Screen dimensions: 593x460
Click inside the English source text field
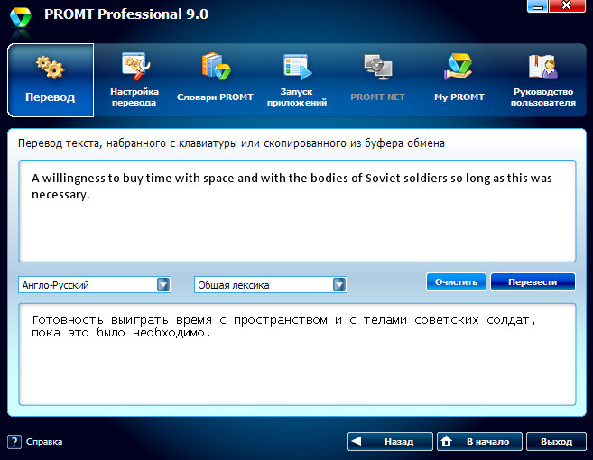click(297, 211)
